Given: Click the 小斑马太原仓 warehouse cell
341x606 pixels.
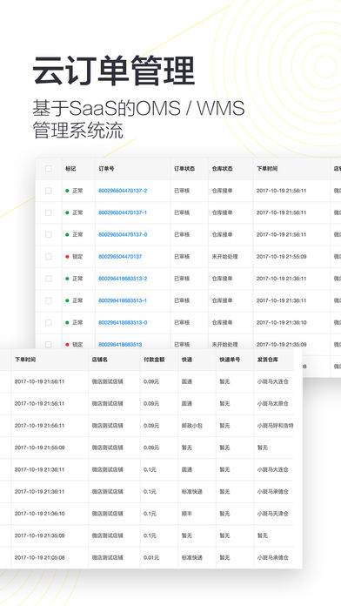Looking at the screenshot, I should point(273,403).
